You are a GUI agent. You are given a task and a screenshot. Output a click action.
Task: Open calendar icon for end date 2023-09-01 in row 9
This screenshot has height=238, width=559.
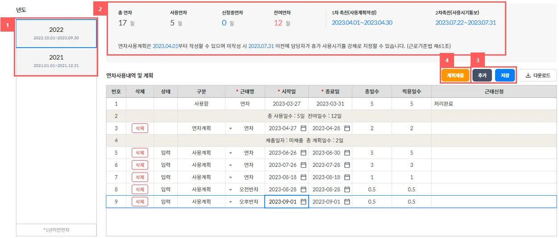pos(347,202)
